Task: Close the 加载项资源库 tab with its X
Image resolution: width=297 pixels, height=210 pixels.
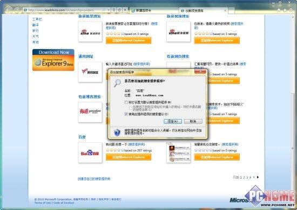Action: pyautogui.click(x=225, y=11)
